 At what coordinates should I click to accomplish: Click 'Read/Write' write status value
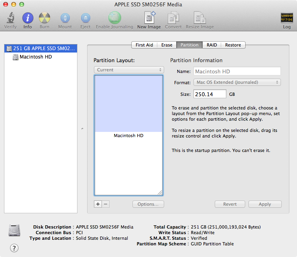pos(203,233)
